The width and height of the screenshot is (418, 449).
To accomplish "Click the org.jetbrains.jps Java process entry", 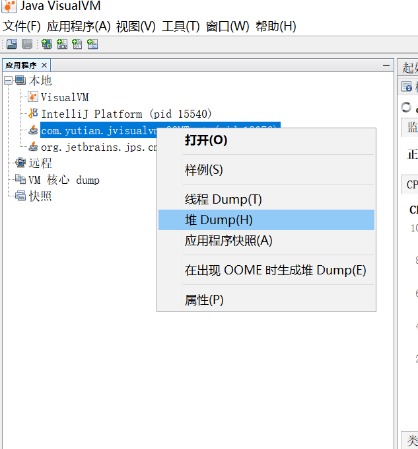I will pyautogui.click(x=99, y=147).
